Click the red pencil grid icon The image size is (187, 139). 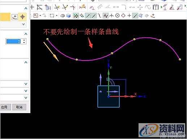180,7
